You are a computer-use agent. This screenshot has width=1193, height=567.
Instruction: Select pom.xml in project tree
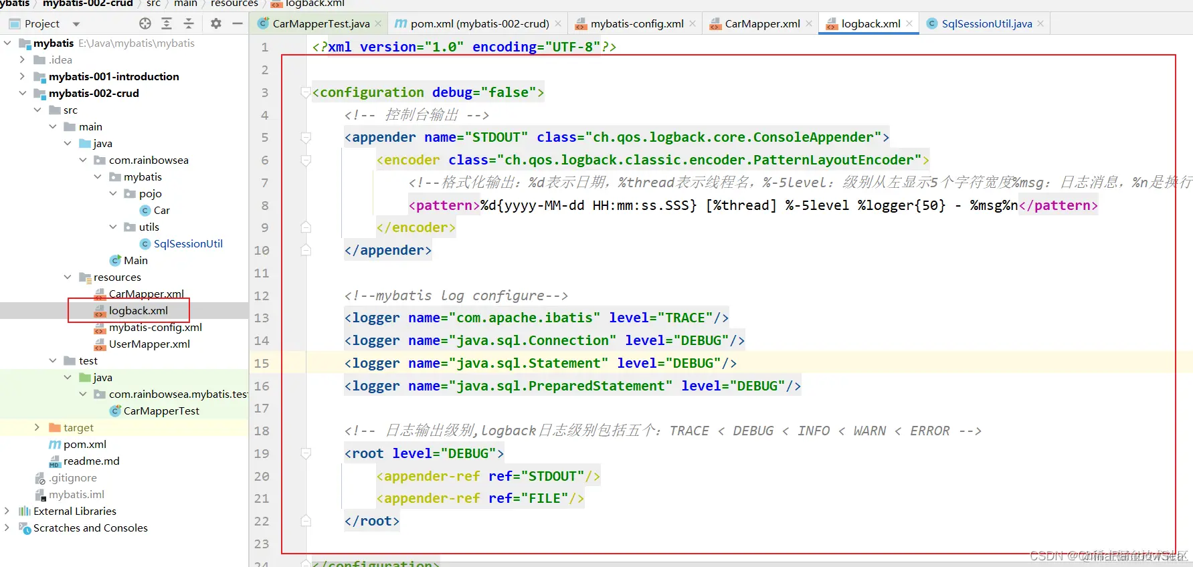pos(85,444)
